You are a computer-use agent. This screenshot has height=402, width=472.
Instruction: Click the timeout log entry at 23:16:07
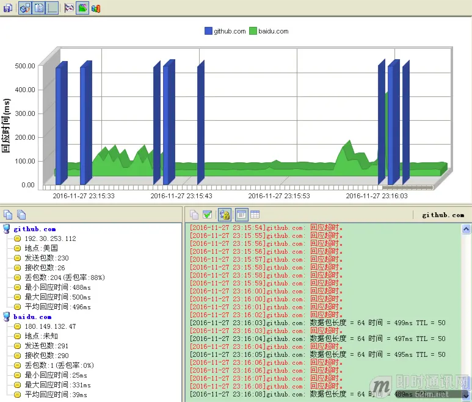tap(266, 379)
